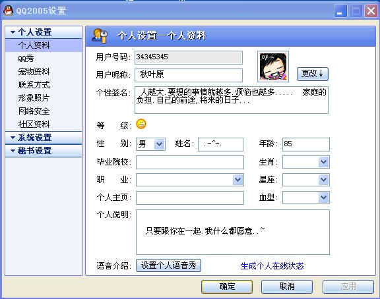Click the QQ penguin icon in title bar
The width and height of the screenshot is (380, 299).
tap(8, 11)
